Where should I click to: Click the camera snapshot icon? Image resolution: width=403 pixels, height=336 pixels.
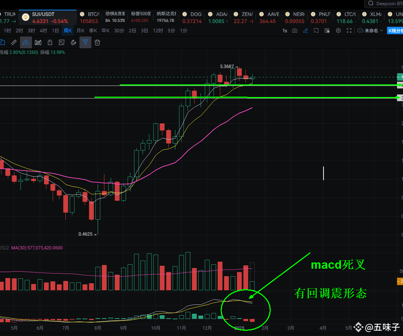(x=295, y=30)
